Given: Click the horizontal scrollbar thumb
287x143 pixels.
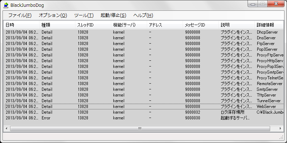Looking at the screenshot, I should coord(140,129).
